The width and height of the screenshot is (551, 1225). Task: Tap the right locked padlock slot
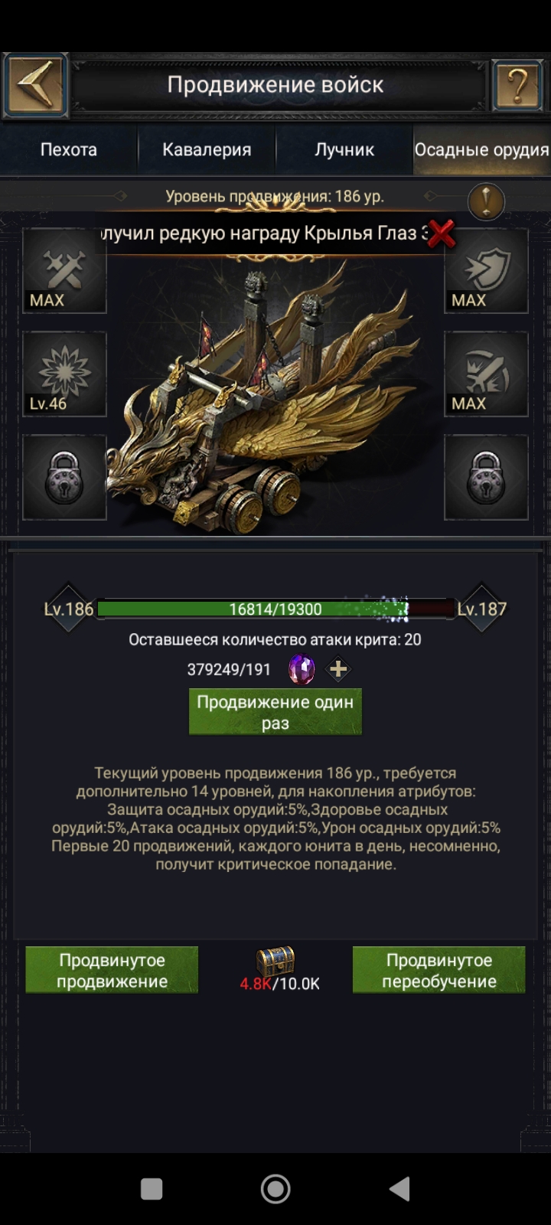click(x=486, y=478)
